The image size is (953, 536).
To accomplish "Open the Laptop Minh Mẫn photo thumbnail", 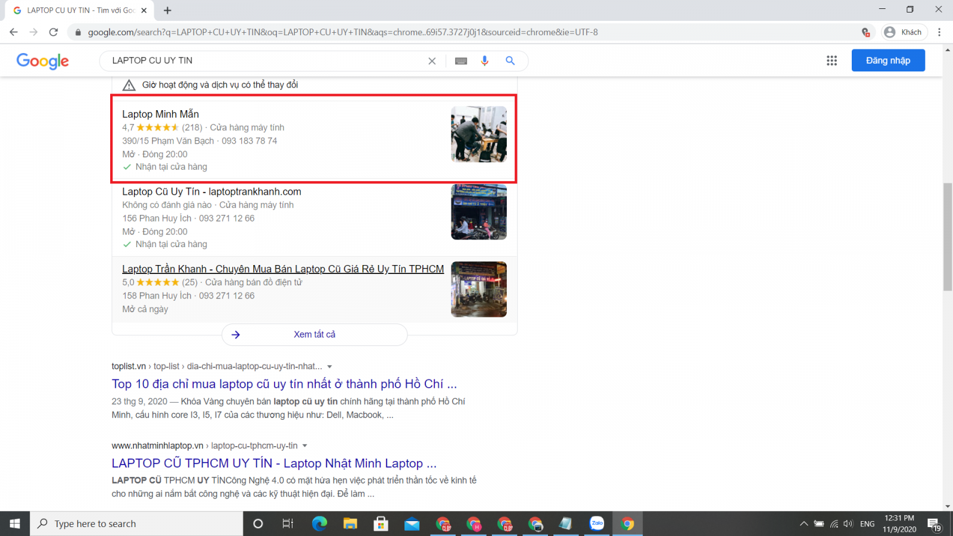I will tap(479, 134).
